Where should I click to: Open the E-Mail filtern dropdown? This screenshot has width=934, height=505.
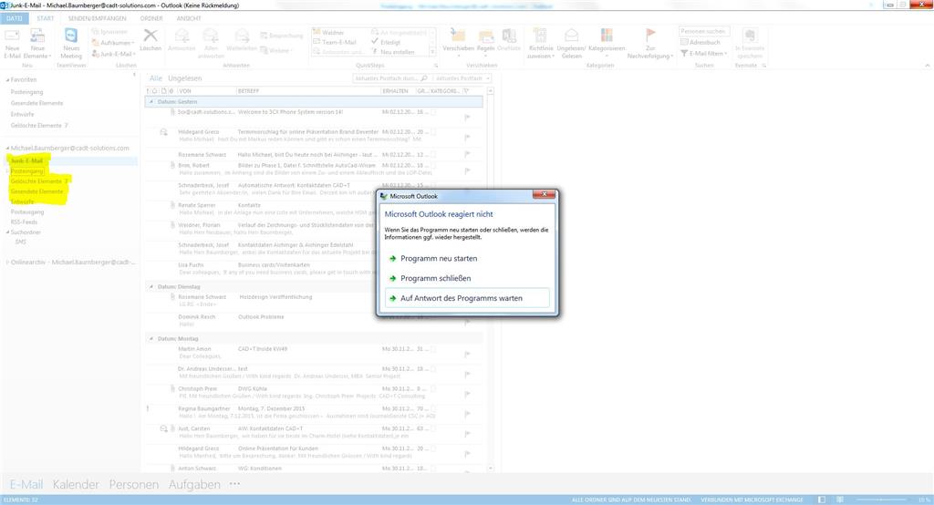pyautogui.click(x=703, y=53)
